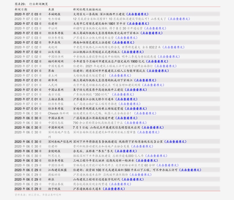Select the 来源 column header
The width and height of the screenshot is (234, 200).
point(51,9)
